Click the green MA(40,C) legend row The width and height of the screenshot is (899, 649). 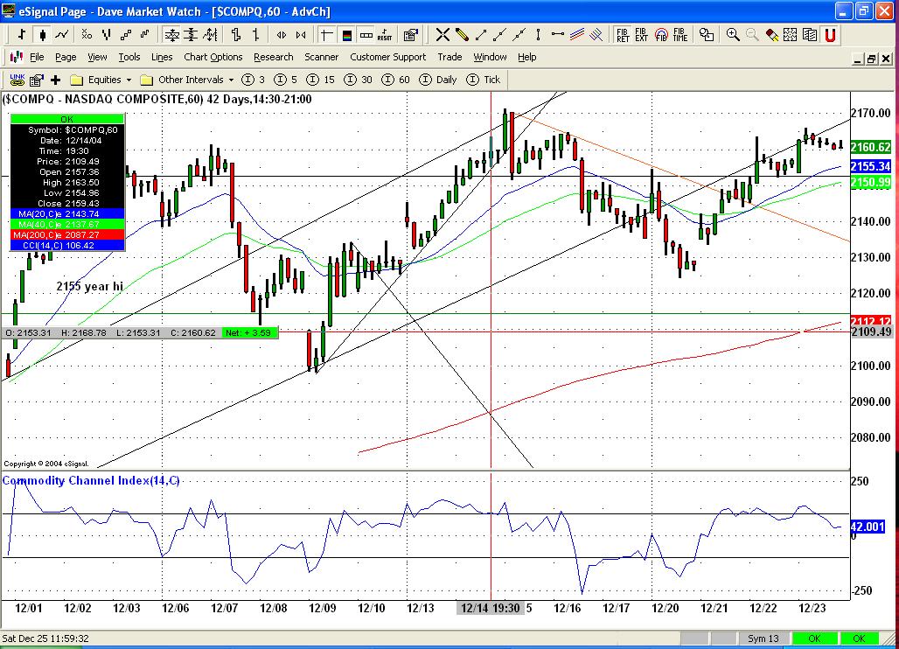tap(67, 224)
